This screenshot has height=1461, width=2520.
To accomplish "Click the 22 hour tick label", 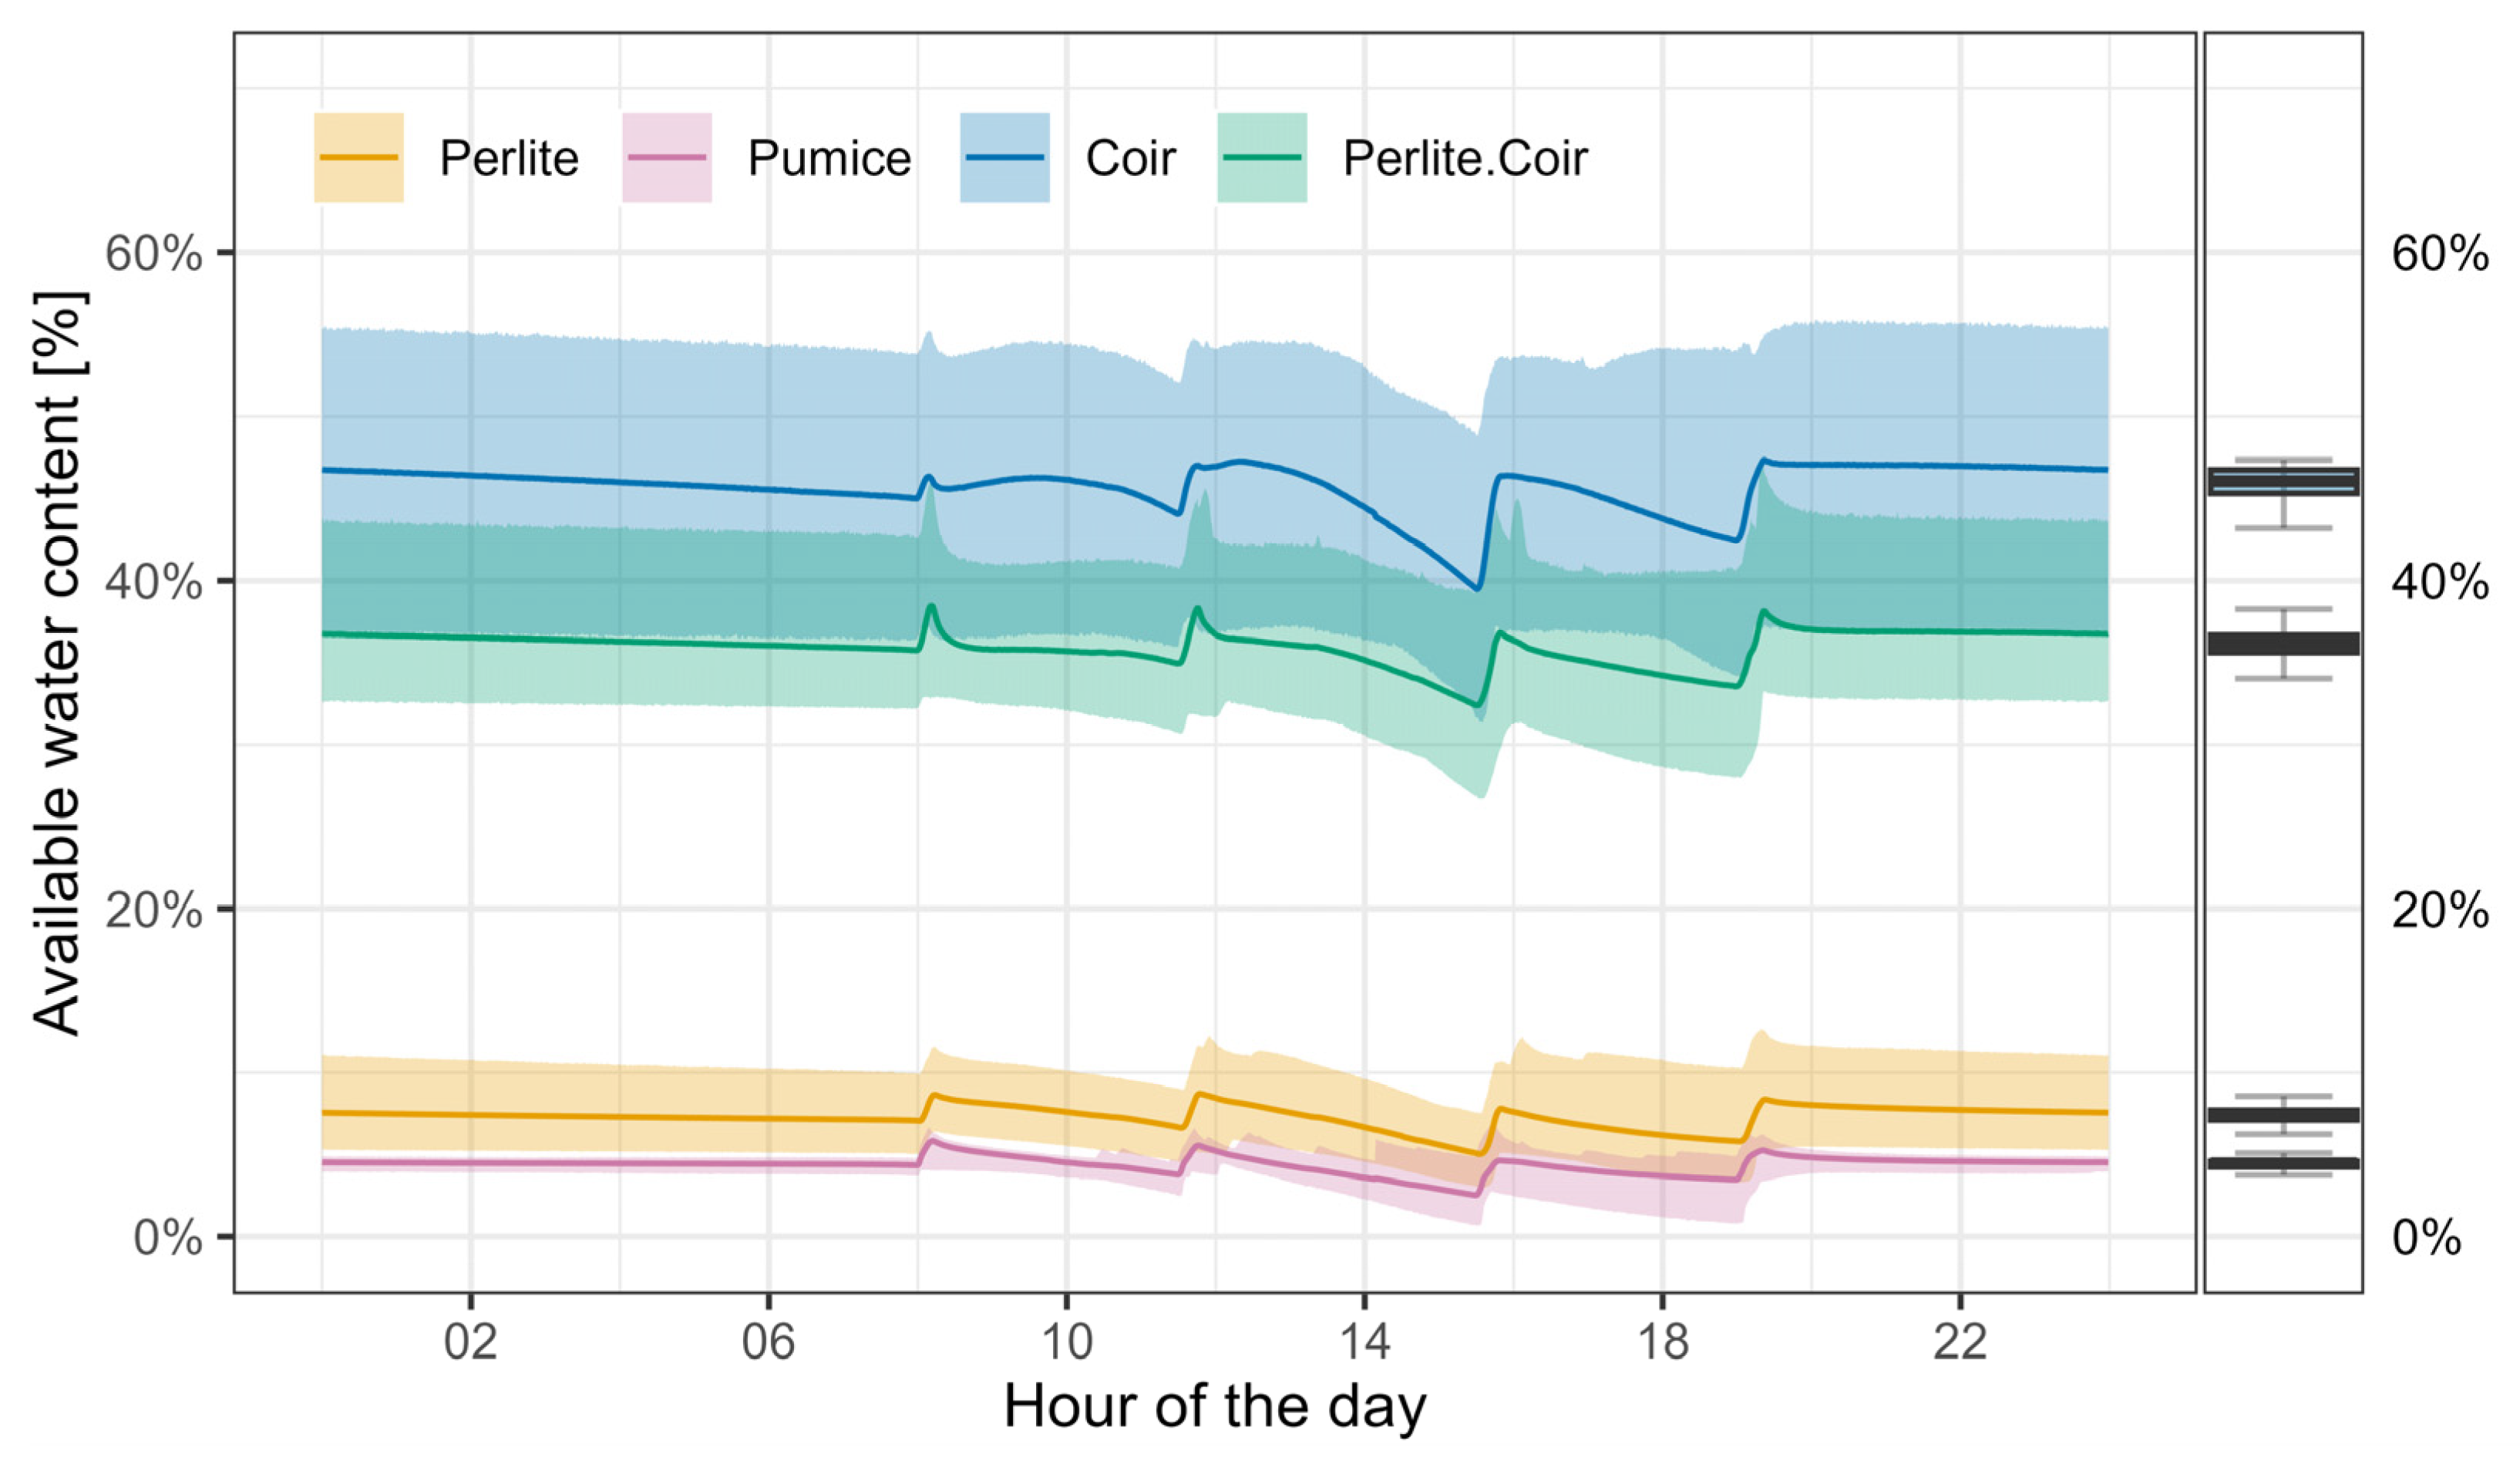I will (1959, 1342).
